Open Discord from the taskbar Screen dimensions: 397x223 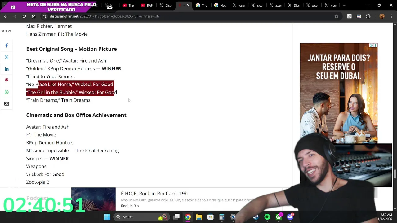pyautogui.click(x=290, y=217)
